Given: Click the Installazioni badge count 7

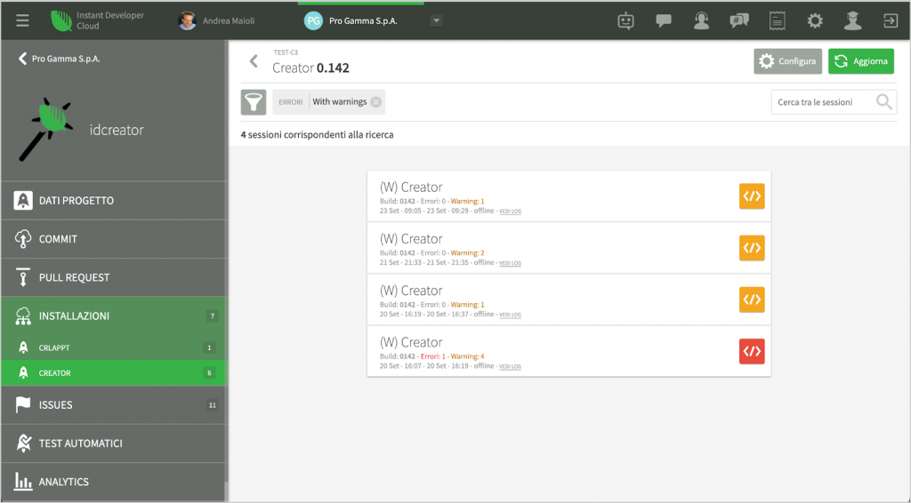Looking at the screenshot, I should coord(212,316).
